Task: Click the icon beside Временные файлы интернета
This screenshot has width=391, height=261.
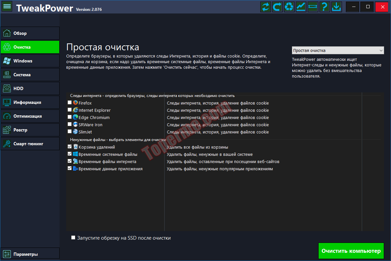Action: pyautogui.click(x=75, y=161)
